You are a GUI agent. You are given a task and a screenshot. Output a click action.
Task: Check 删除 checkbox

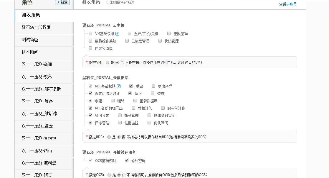113,101
